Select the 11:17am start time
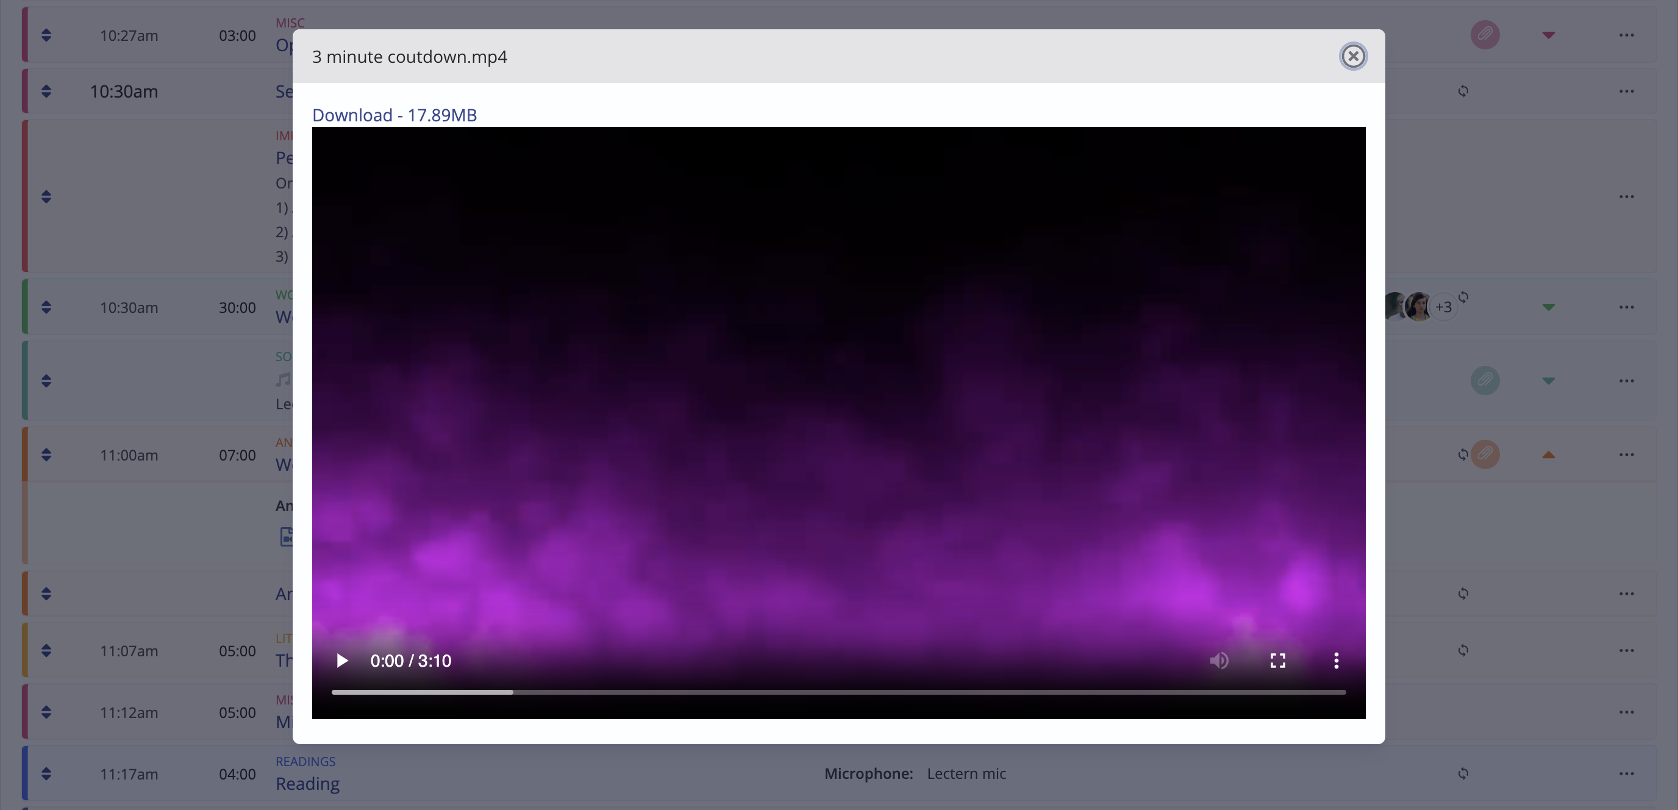The height and width of the screenshot is (810, 1678). pos(128,773)
